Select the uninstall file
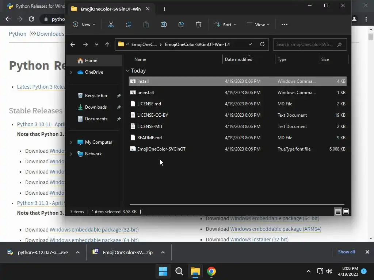Screen dimensions: 374x280 tap(237, 92)
